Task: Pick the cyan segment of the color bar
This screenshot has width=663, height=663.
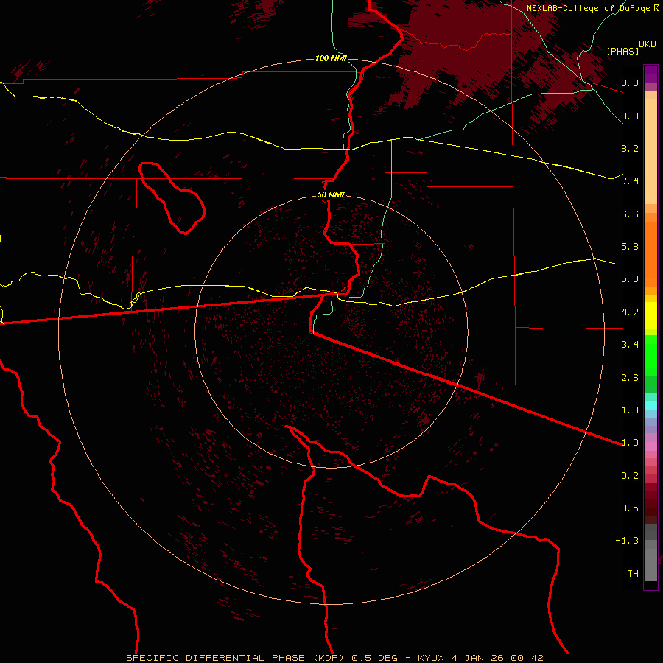Action: [650, 405]
